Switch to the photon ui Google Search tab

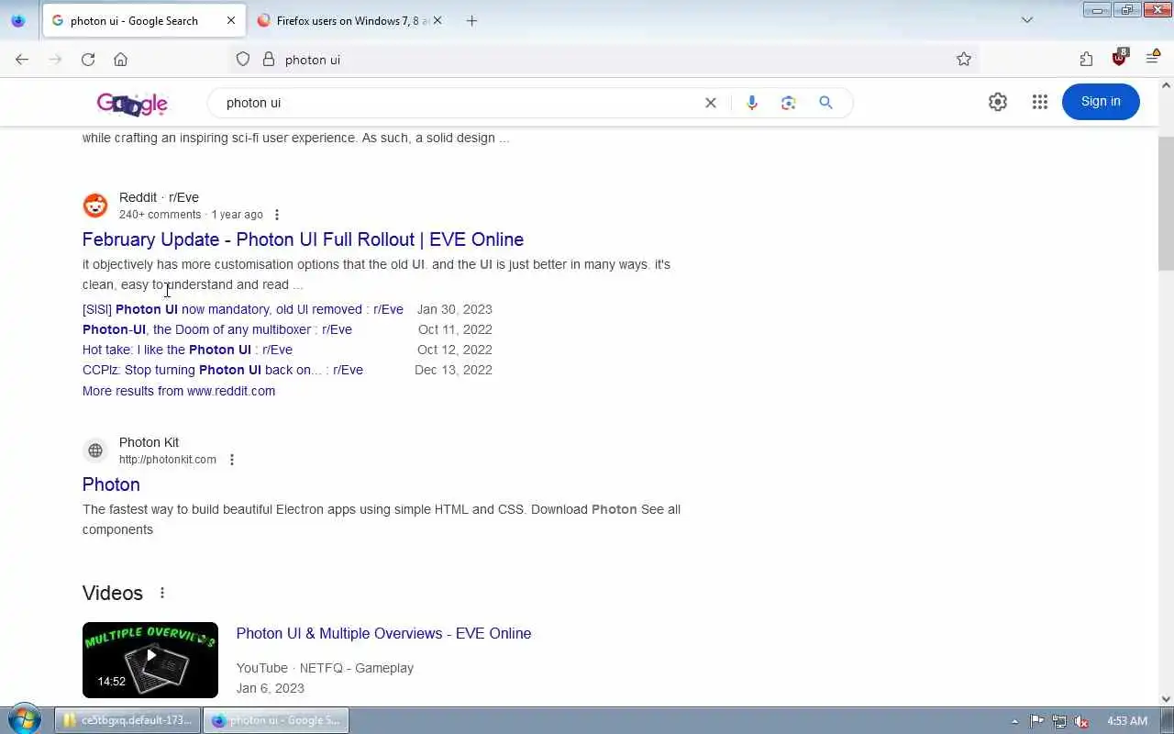tap(145, 20)
